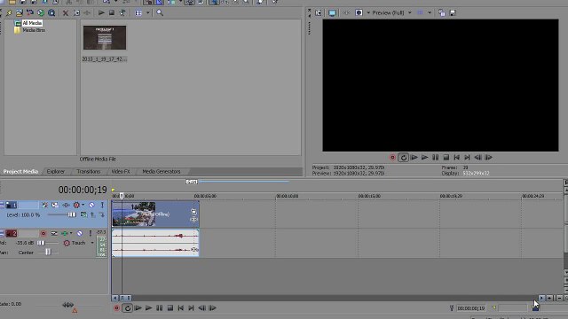Click the timeline timecode 00:00:00;19 display
The image size is (568, 319).
pyautogui.click(x=83, y=190)
